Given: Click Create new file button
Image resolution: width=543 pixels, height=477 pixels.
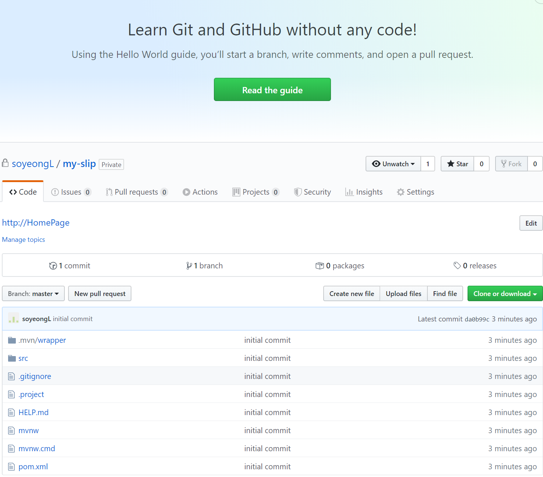Looking at the screenshot, I should pos(352,293).
